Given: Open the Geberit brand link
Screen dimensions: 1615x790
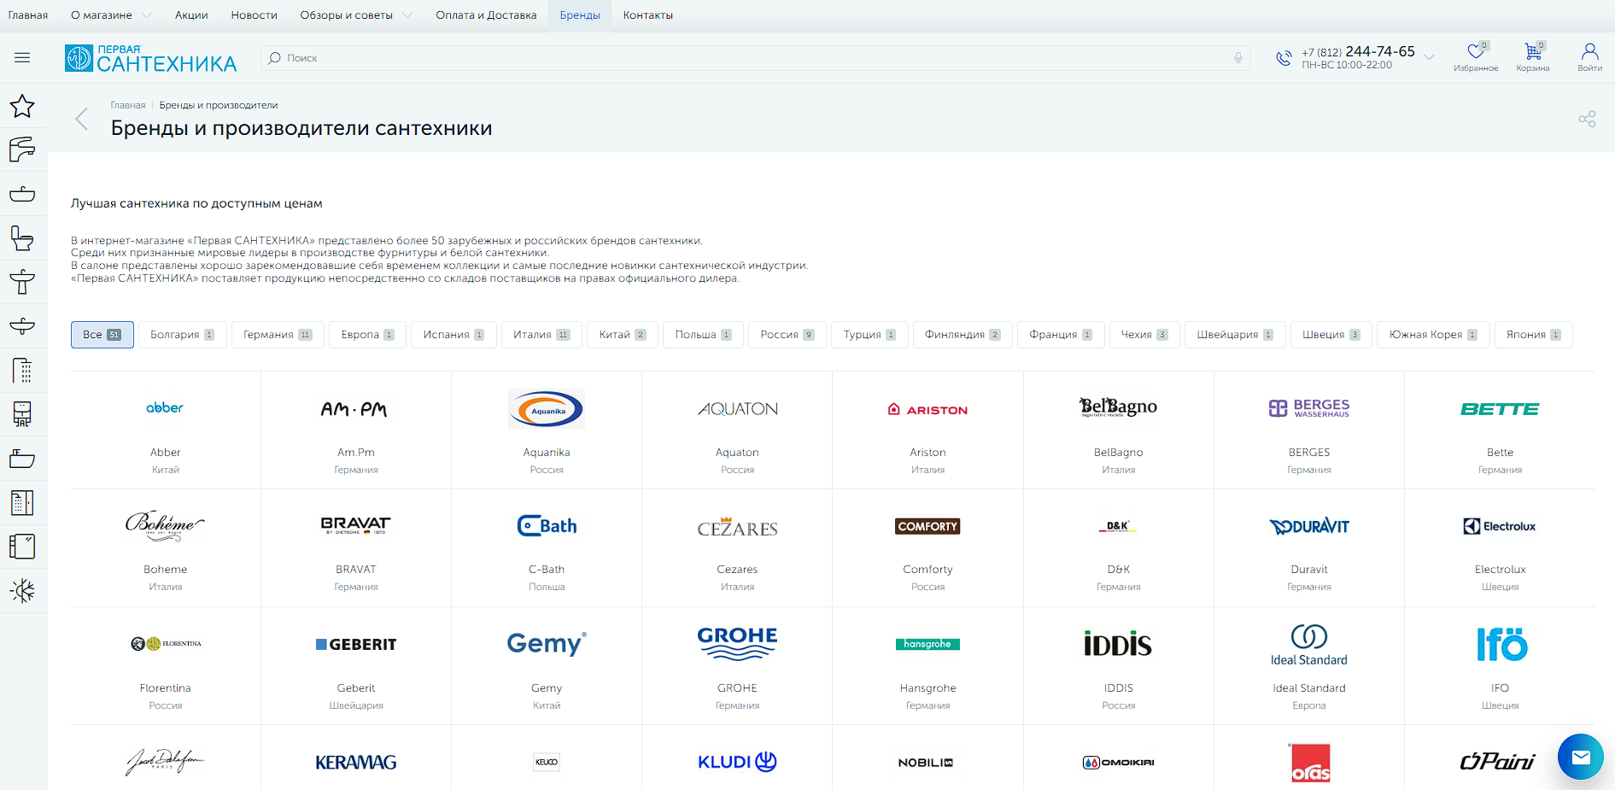Looking at the screenshot, I should coord(356,688).
